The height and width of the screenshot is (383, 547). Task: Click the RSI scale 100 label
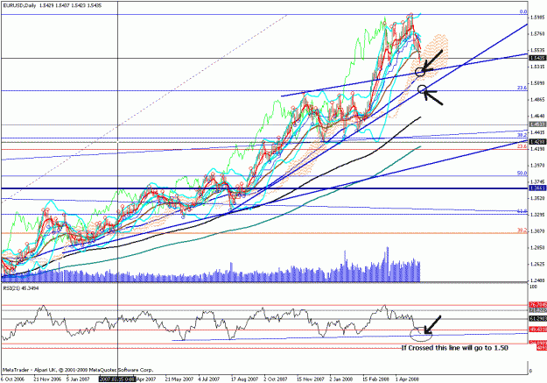[533, 287]
